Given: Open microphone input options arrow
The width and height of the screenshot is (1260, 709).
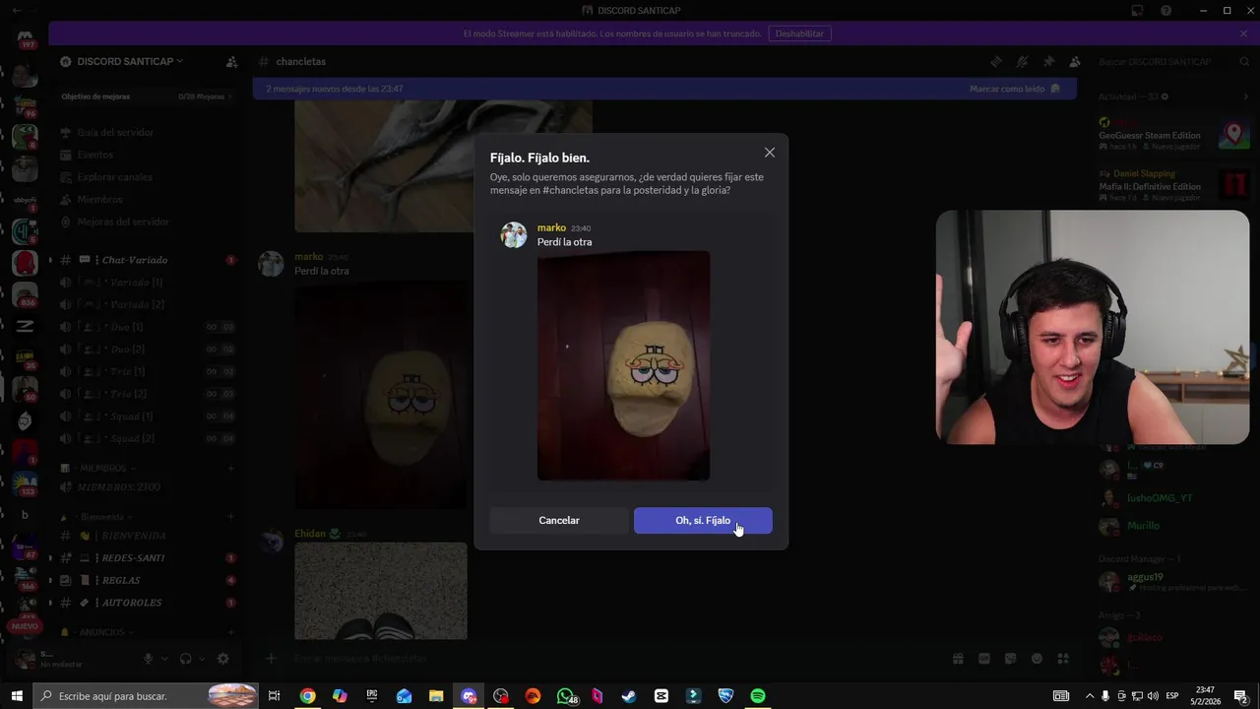Looking at the screenshot, I should pos(164,659).
